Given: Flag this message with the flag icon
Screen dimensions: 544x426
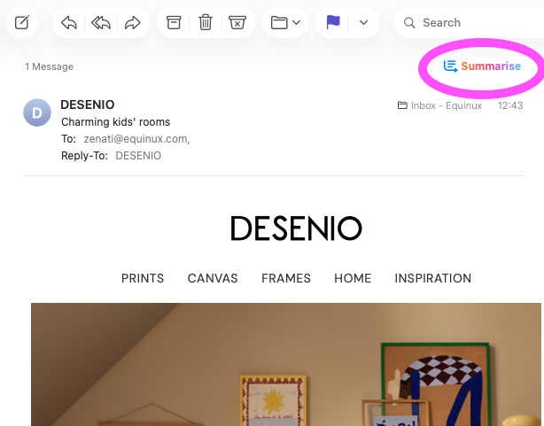Looking at the screenshot, I should 333,22.
